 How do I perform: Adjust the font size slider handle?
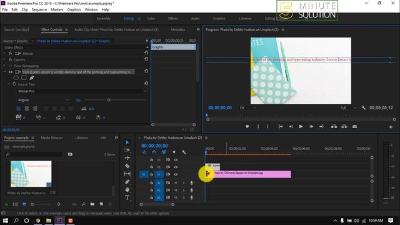[109, 100]
